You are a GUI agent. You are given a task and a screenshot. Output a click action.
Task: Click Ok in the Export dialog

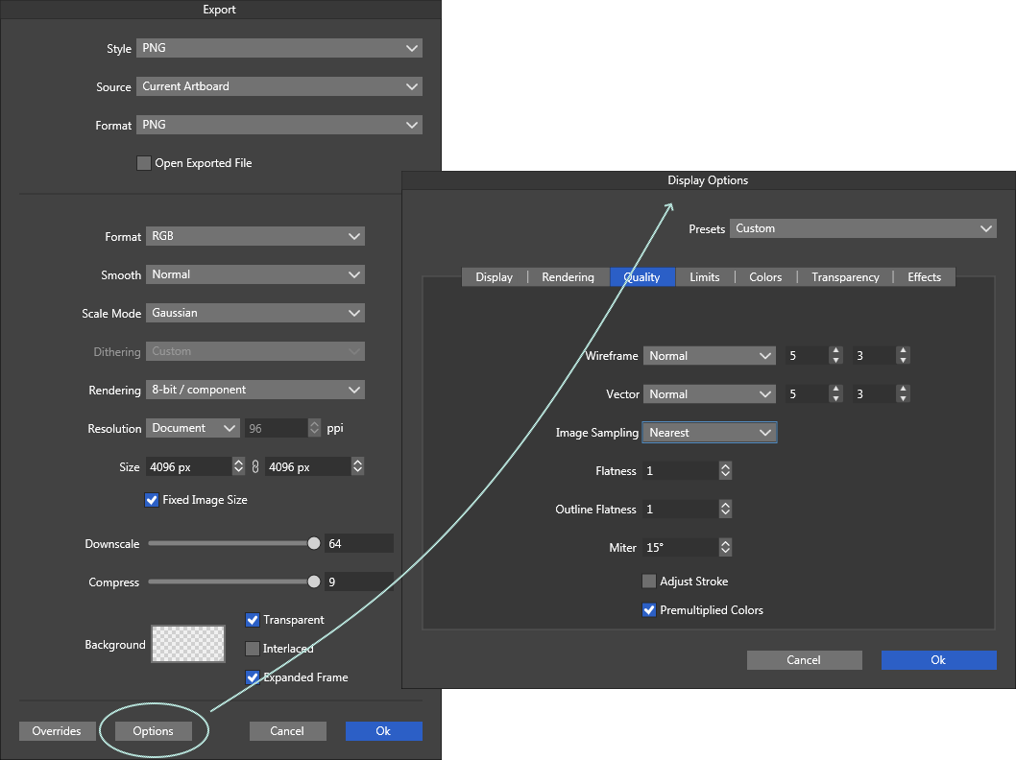383,731
